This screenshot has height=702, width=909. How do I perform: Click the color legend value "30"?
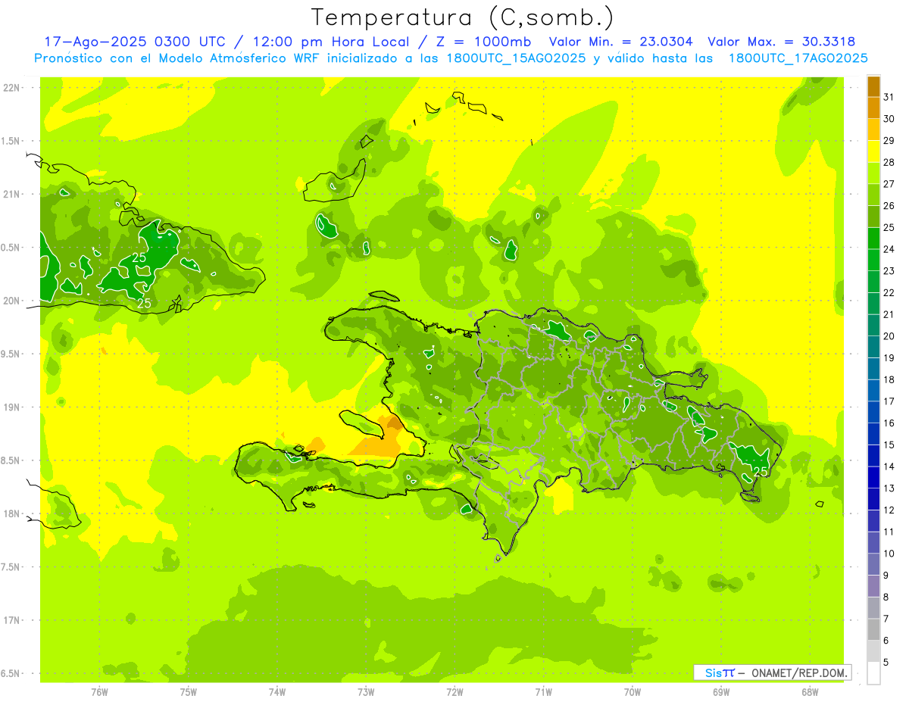point(889,119)
